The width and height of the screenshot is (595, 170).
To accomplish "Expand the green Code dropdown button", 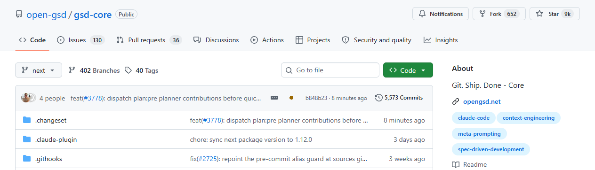I will click(x=408, y=70).
